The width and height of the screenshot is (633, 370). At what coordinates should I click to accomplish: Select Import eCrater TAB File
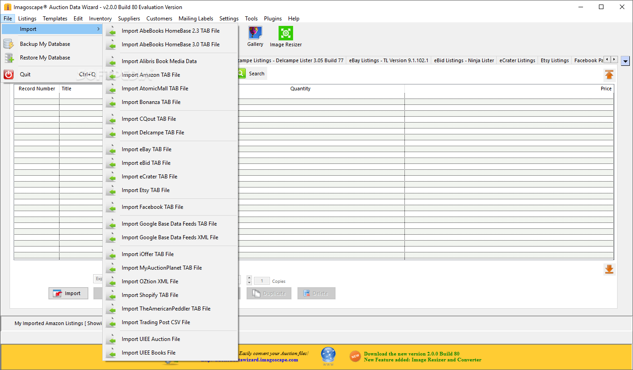pos(170,177)
